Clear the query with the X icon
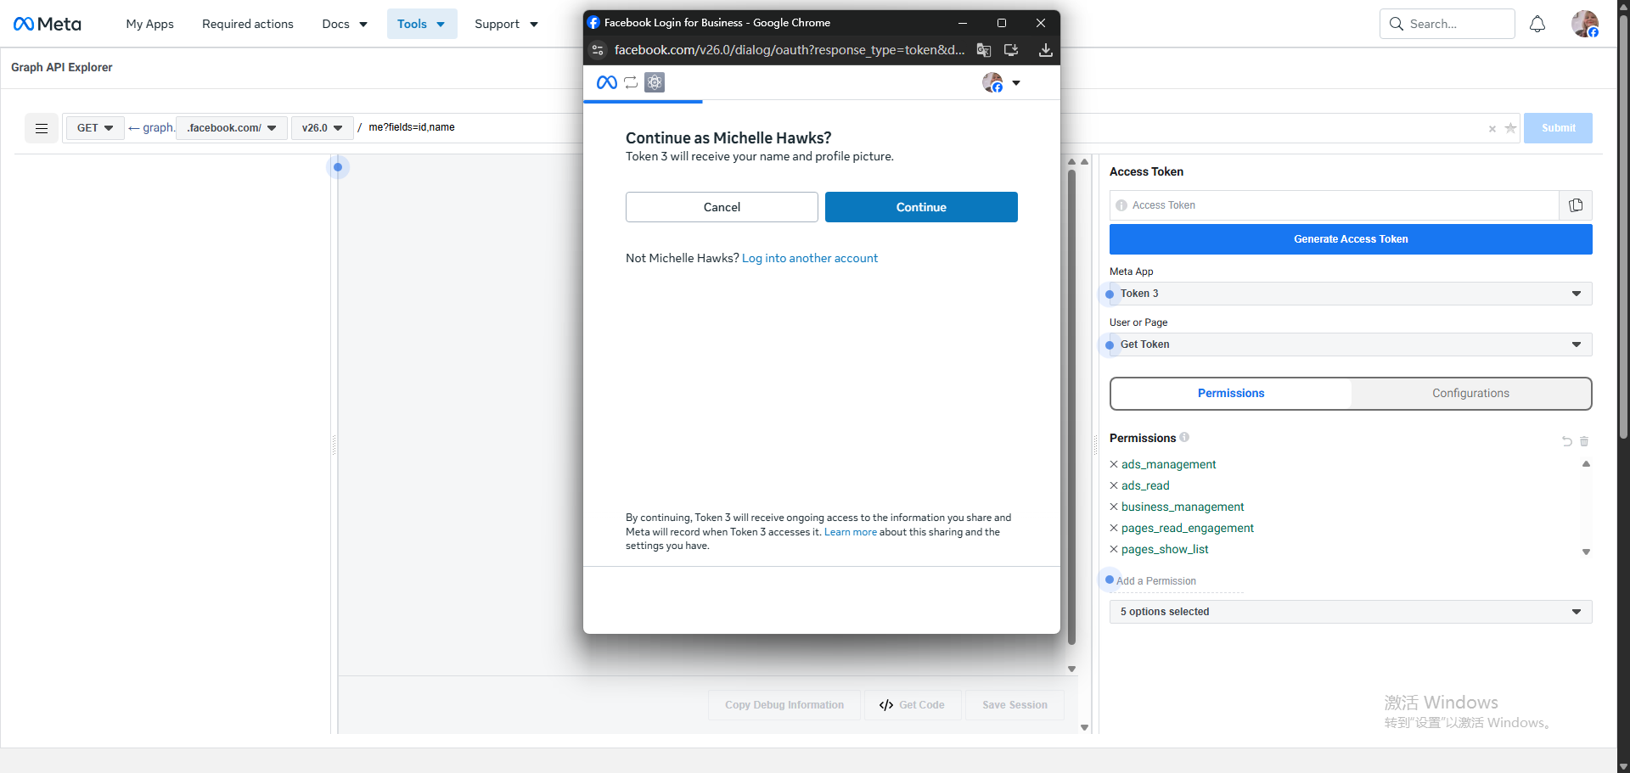 1492,129
